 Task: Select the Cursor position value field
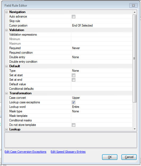point(102,25)
